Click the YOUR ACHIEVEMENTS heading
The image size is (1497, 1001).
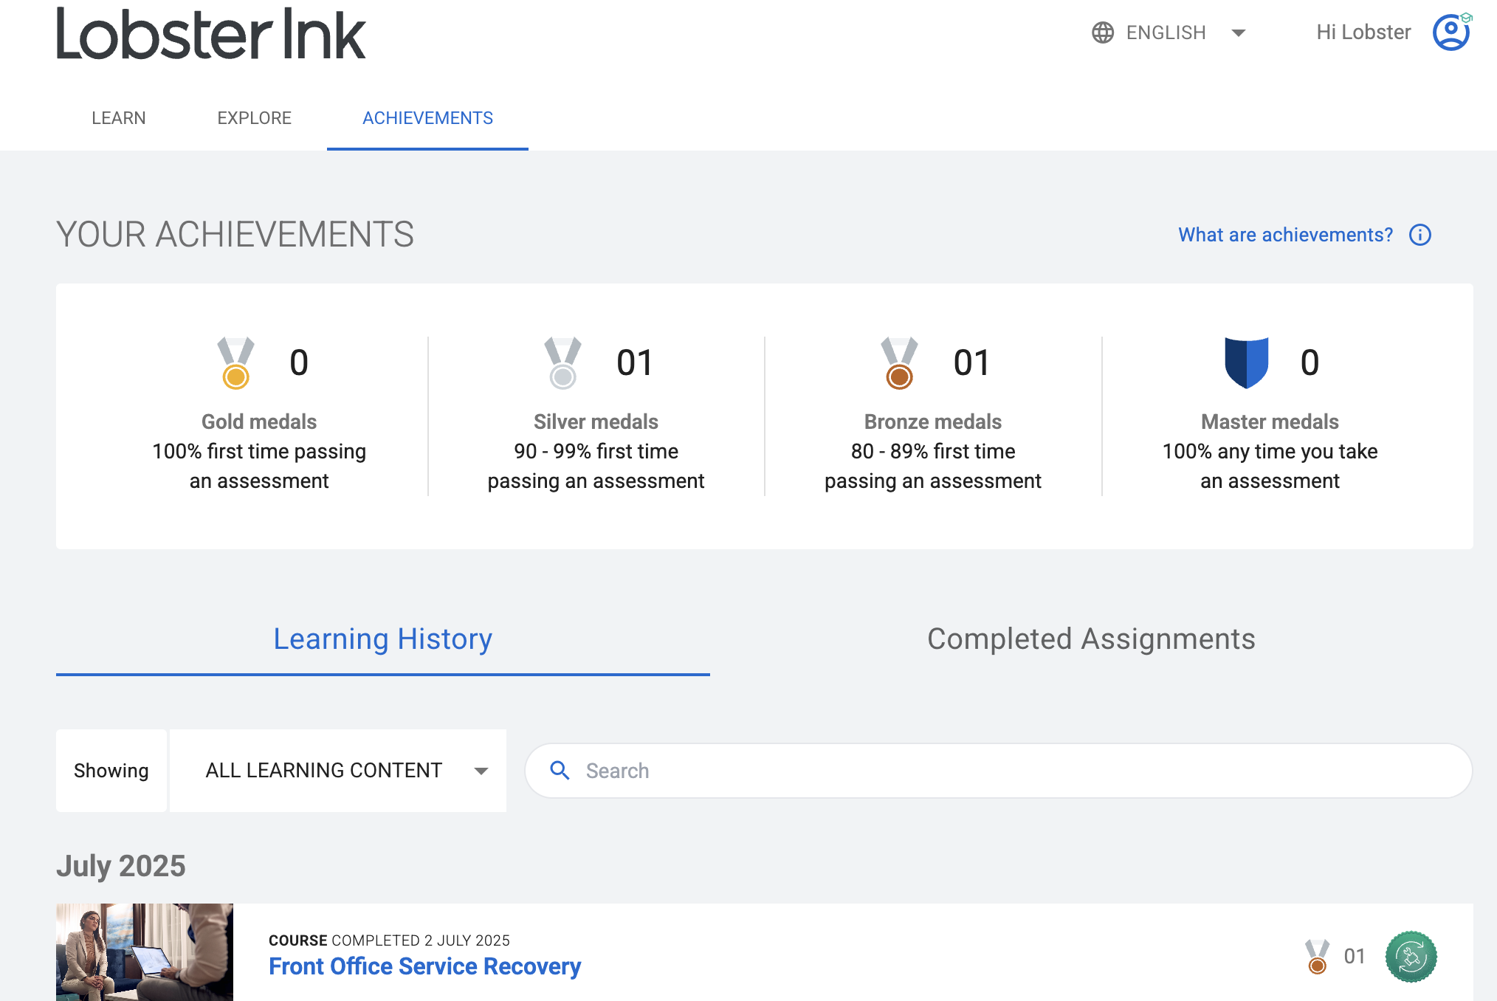235,235
